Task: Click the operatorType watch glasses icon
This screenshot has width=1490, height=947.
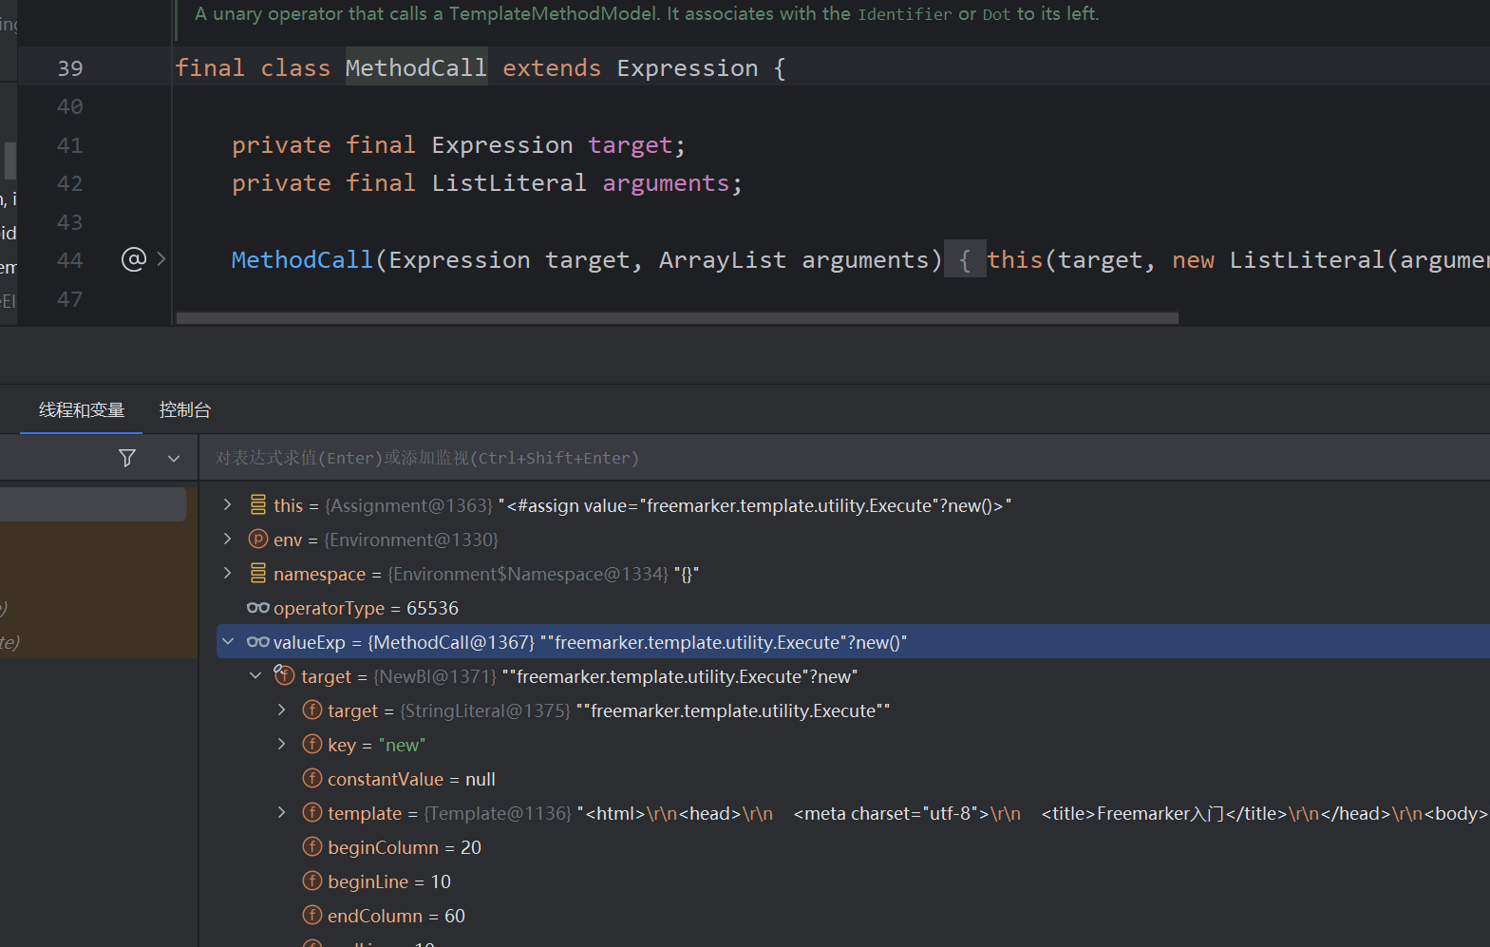Action: pos(258,608)
